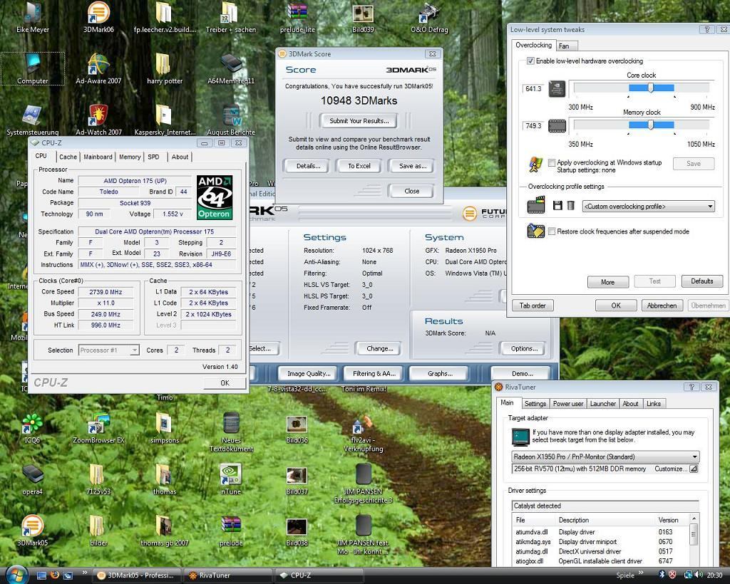Click the Defaults button in system tweaks
The width and height of the screenshot is (730, 584).
coord(701,281)
